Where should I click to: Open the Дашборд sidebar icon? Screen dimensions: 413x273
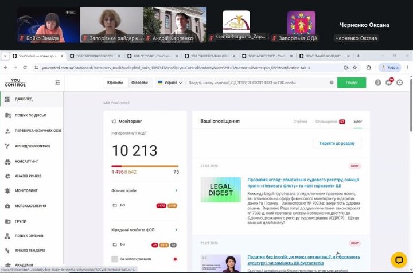7,99
